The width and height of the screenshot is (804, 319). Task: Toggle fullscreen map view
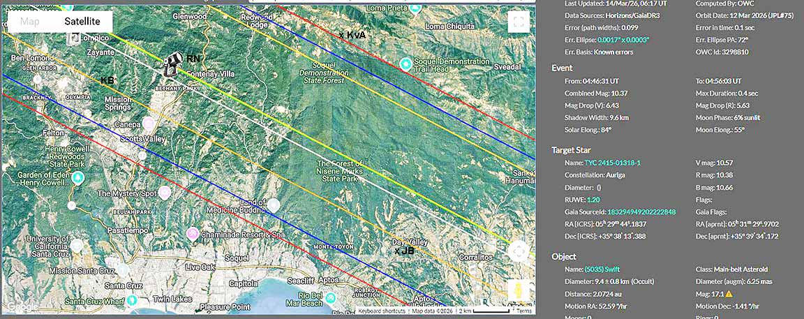click(x=518, y=21)
